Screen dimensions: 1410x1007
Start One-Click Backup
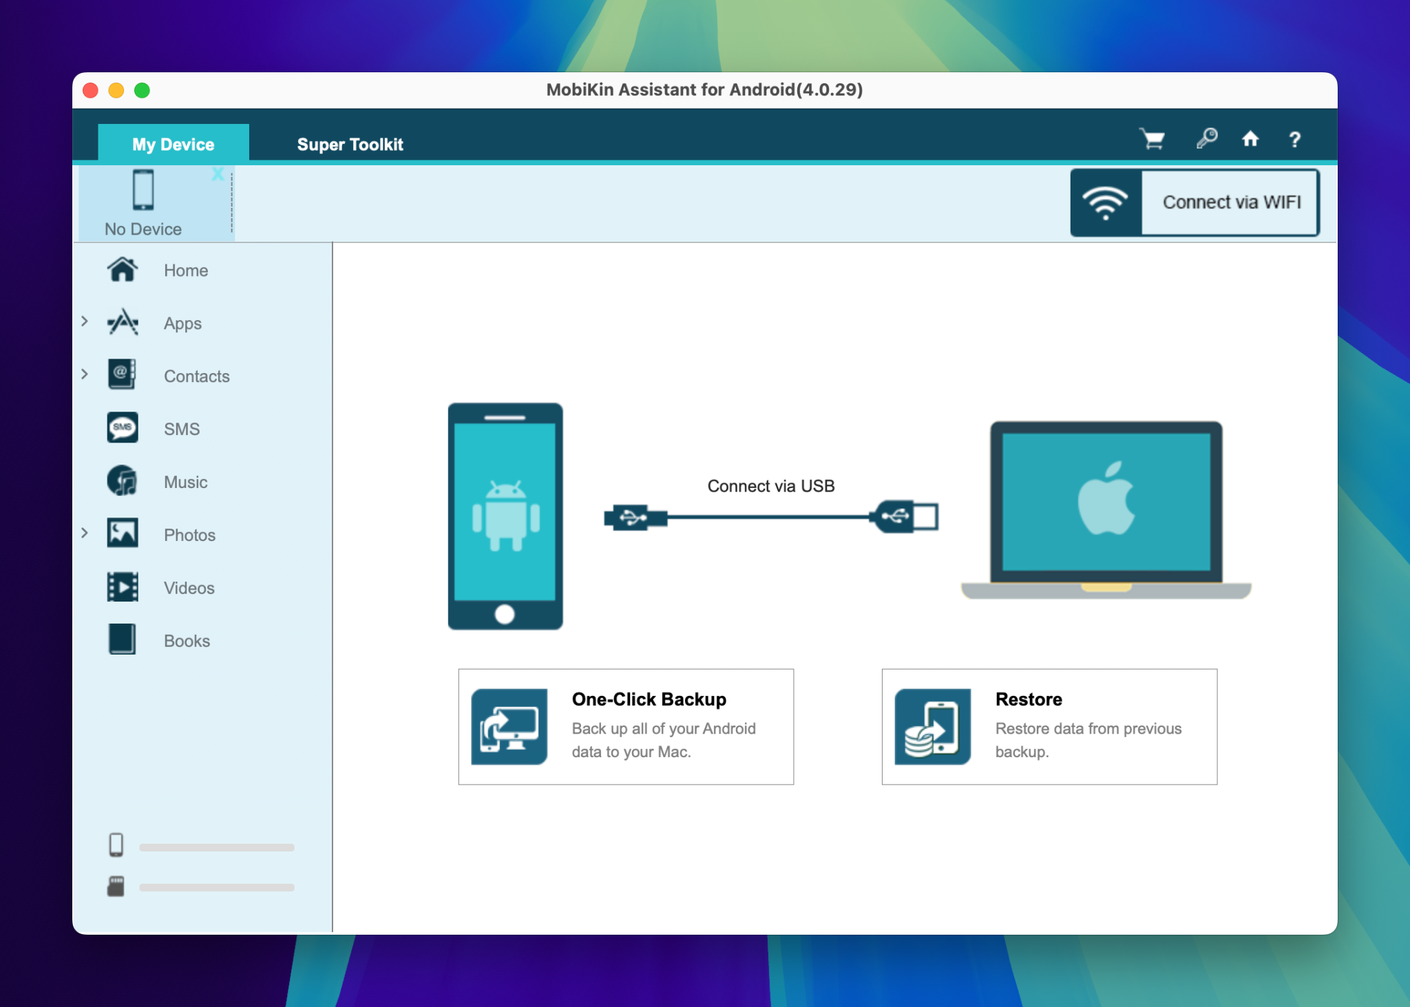(x=625, y=726)
